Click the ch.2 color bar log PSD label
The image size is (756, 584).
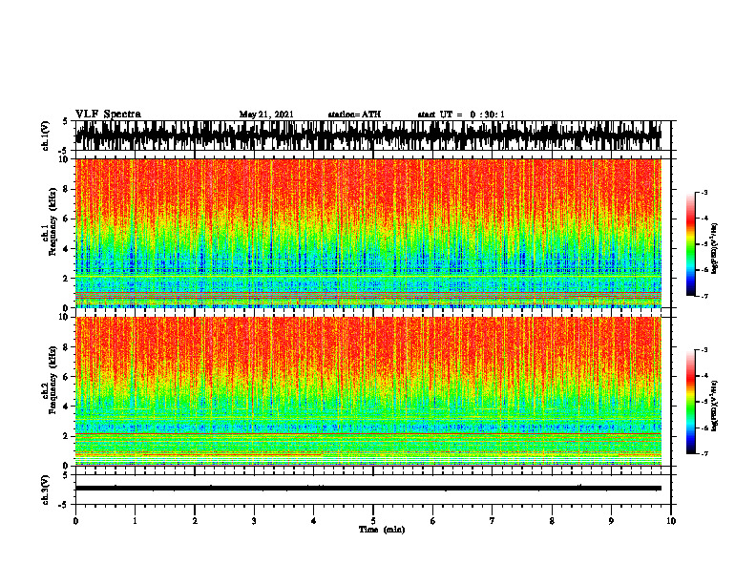pyautogui.click(x=715, y=406)
